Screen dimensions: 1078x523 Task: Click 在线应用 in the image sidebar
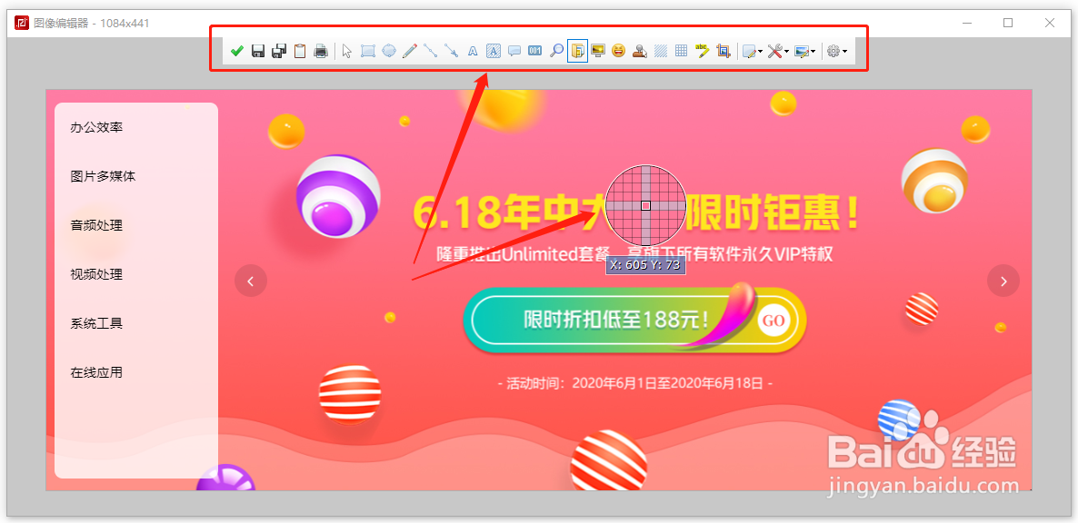(97, 372)
